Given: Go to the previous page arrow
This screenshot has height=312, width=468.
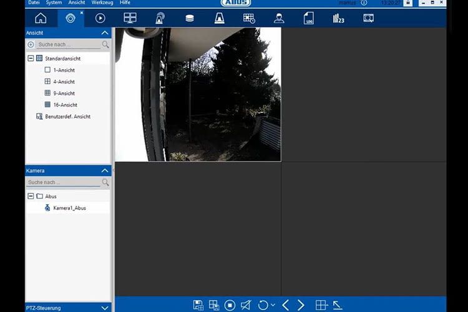Looking at the screenshot, I should click(x=285, y=305).
